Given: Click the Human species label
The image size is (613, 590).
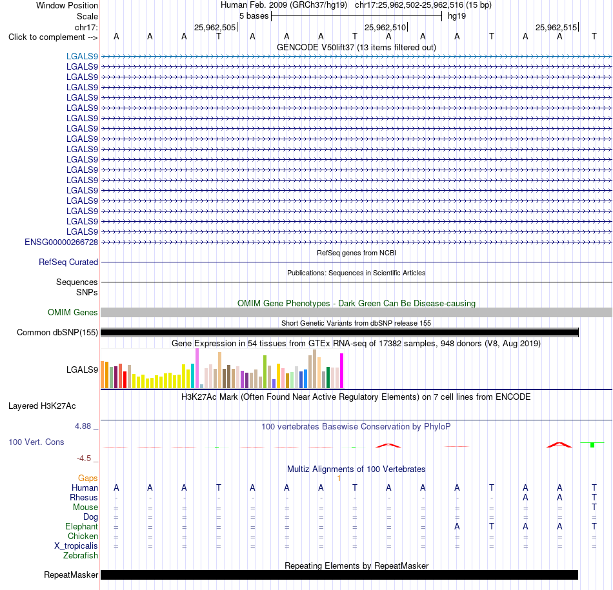Looking at the screenshot, I should tap(85, 487).
